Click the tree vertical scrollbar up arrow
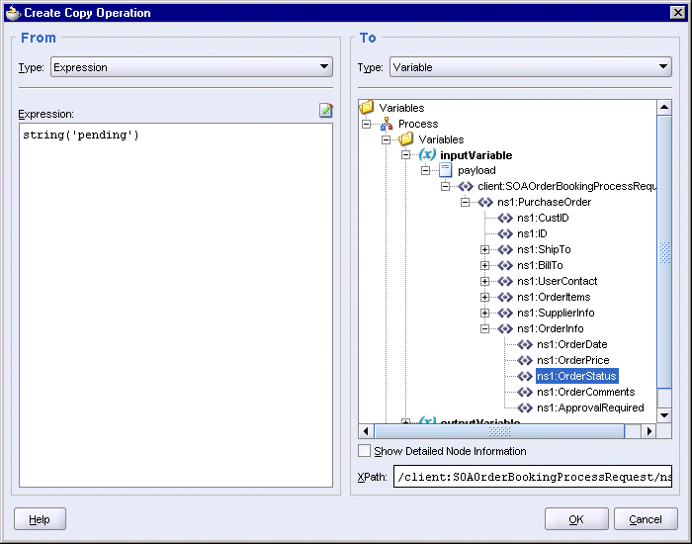The image size is (692, 544). pyautogui.click(x=664, y=107)
